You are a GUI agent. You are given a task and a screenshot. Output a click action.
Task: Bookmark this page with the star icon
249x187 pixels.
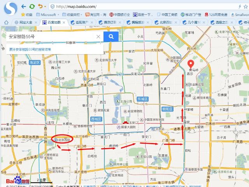[x=246, y=7]
